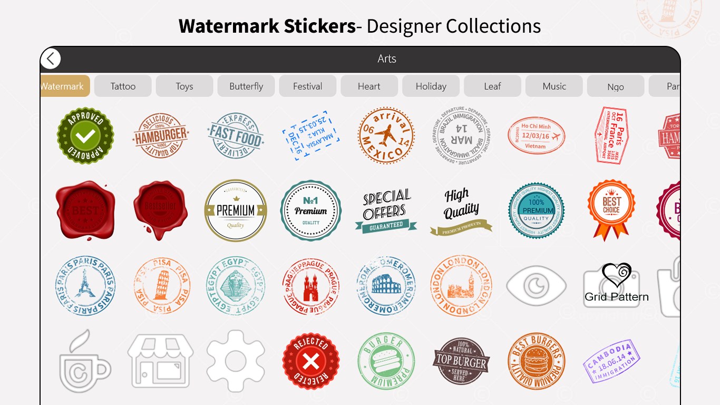
Task: Go back using the arrow button
Action: (x=51, y=59)
